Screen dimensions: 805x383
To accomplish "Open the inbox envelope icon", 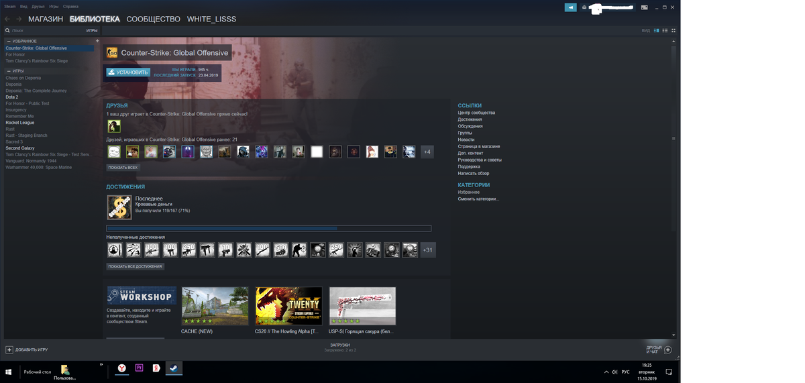I will tap(584, 7).
